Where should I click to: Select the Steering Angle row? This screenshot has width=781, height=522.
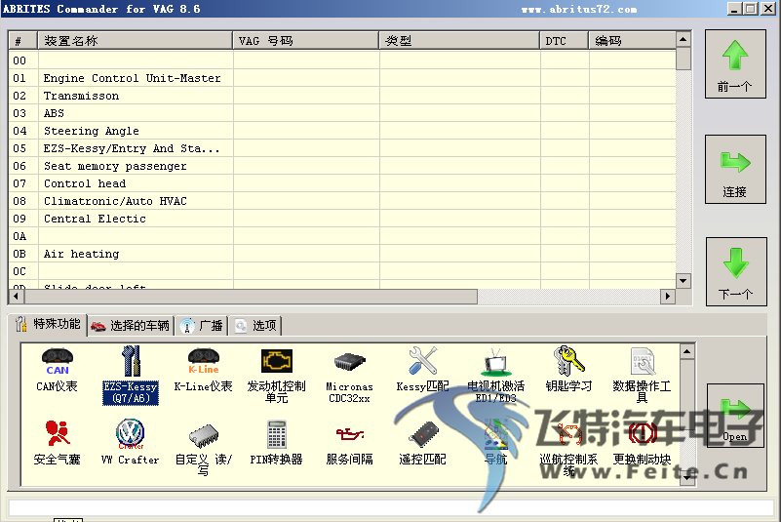342,131
